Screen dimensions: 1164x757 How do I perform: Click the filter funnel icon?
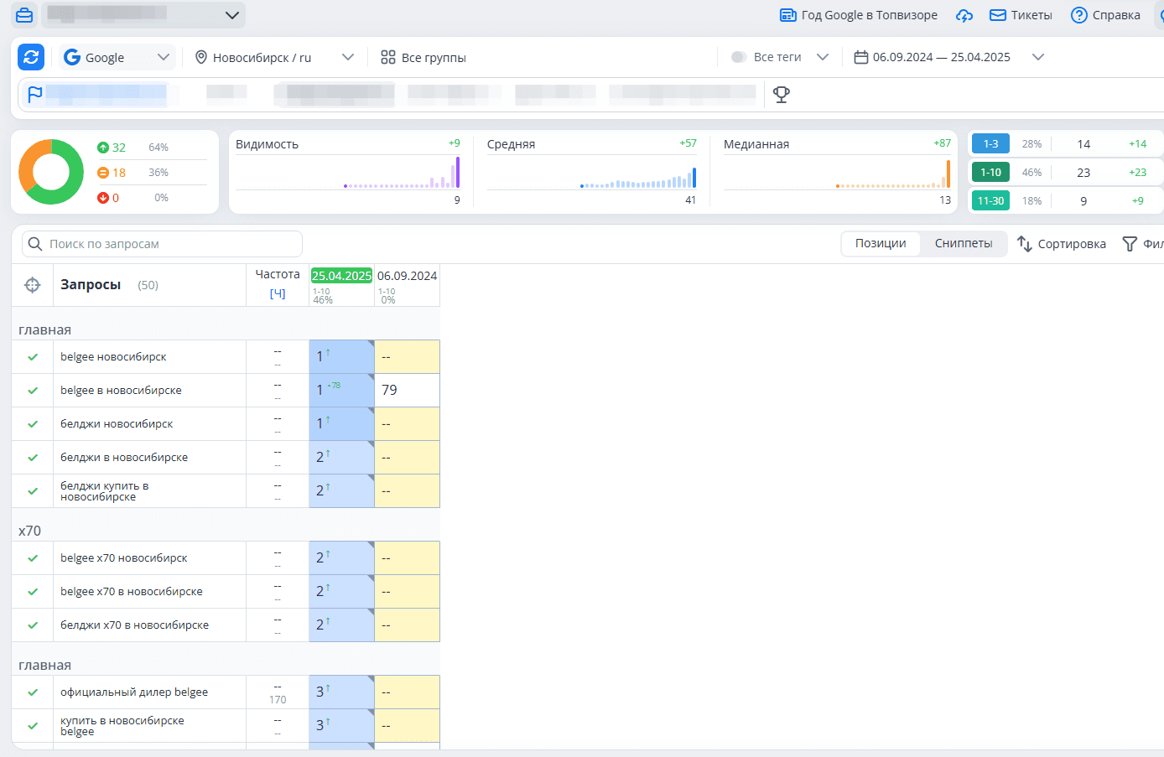(1130, 244)
